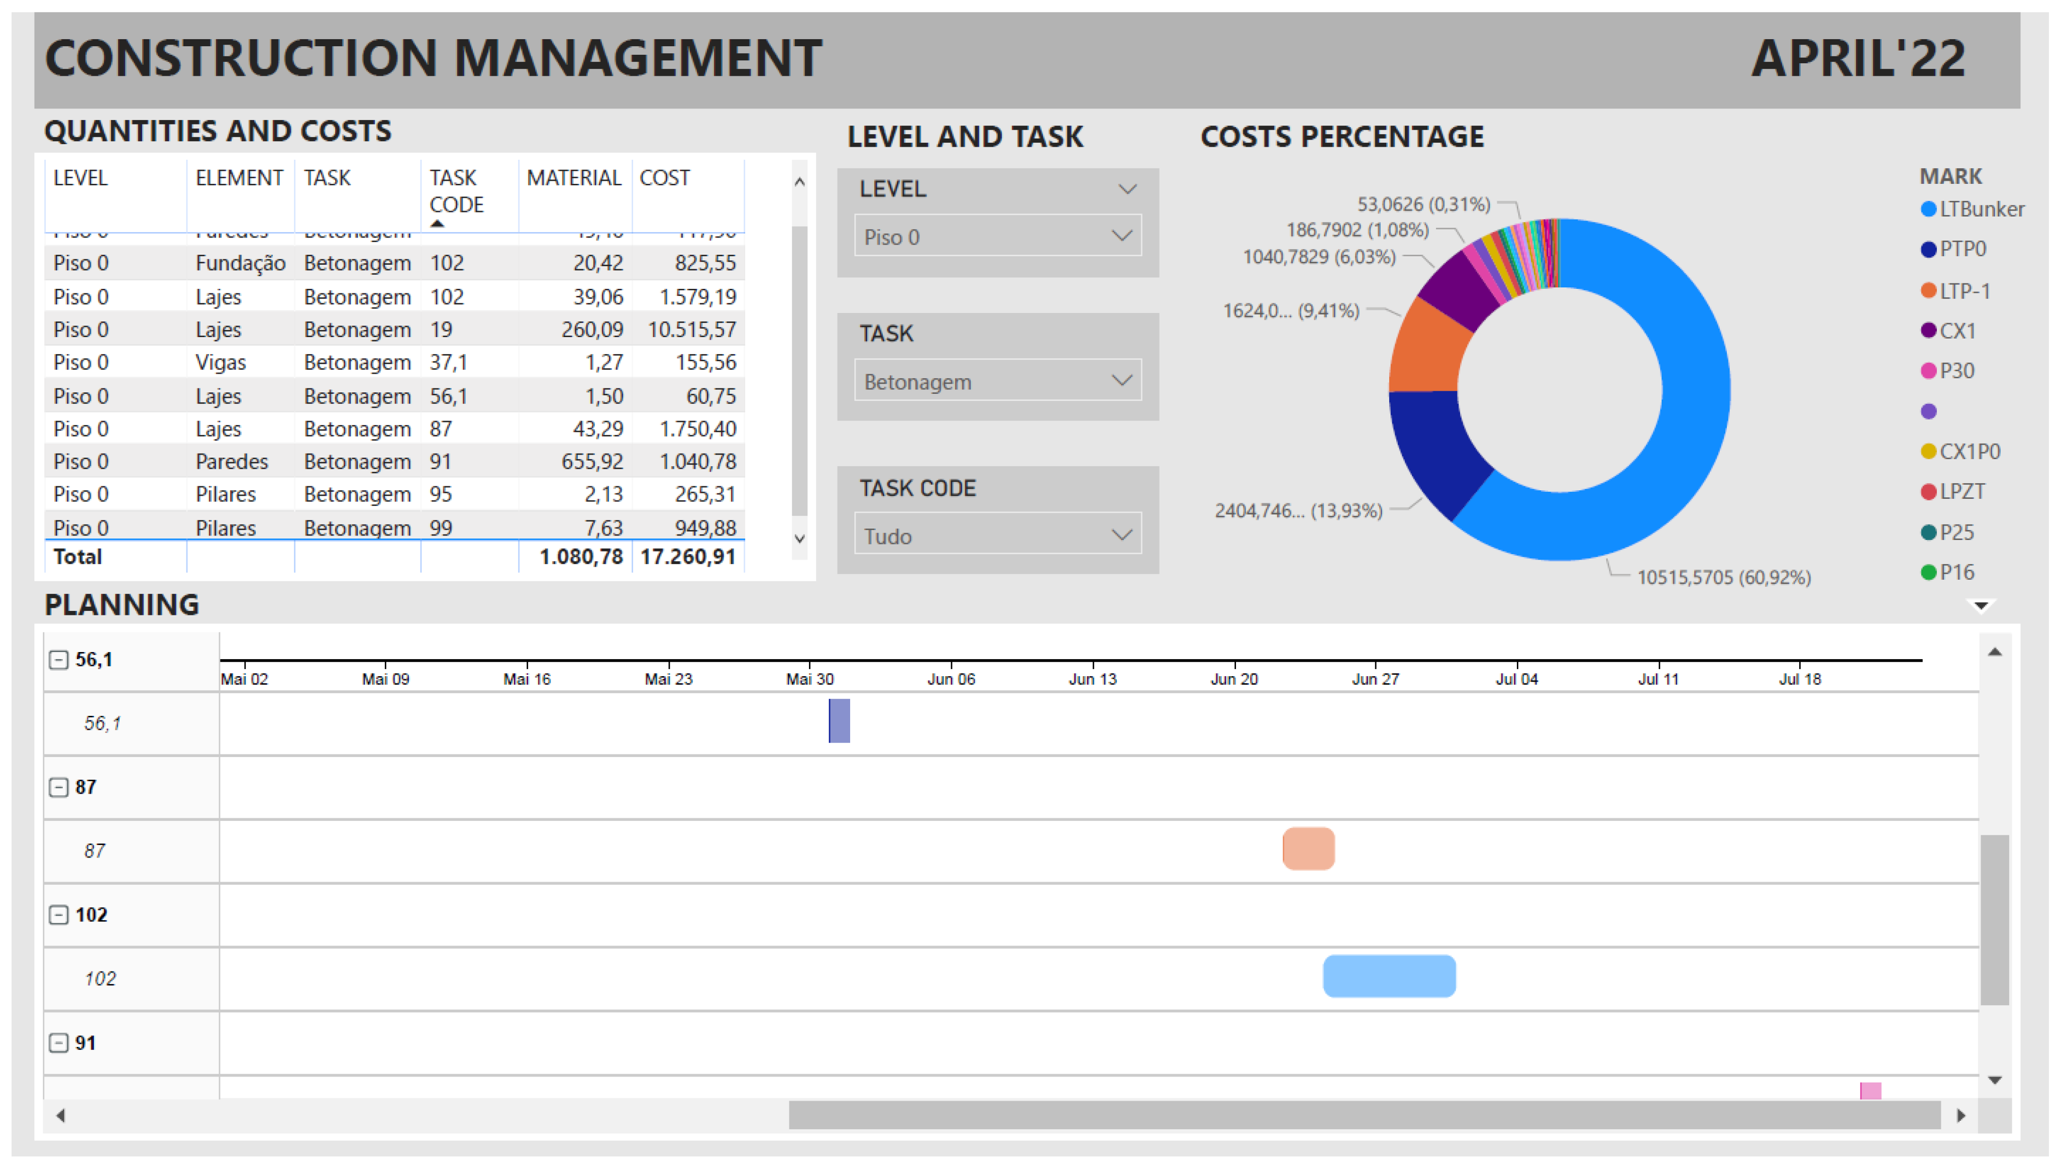Sort table by TASK CODE column header

pyautogui.click(x=456, y=190)
